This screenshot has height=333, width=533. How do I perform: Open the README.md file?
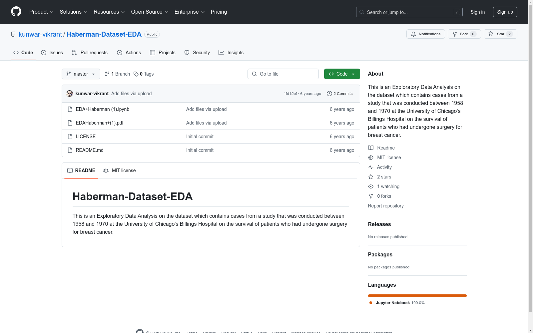coord(90,150)
